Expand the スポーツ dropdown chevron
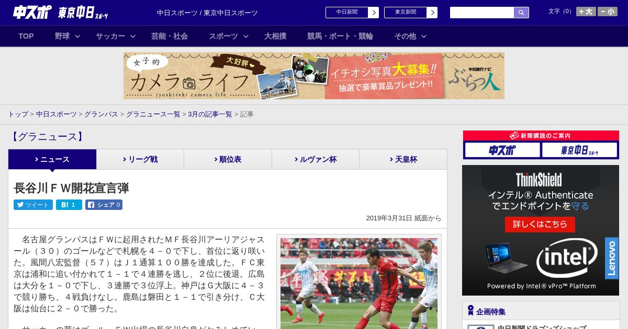This screenshot has height=329, width=628. point(246,36)
